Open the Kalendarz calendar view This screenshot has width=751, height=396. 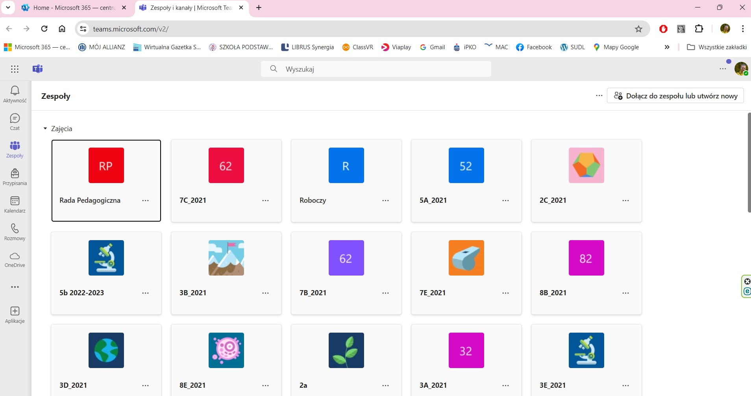coord(15,205)
